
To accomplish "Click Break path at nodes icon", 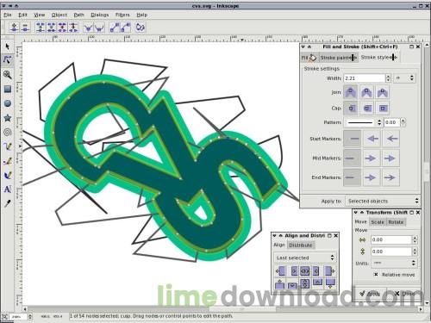I will pyautogui.click(x=62, y=28).
